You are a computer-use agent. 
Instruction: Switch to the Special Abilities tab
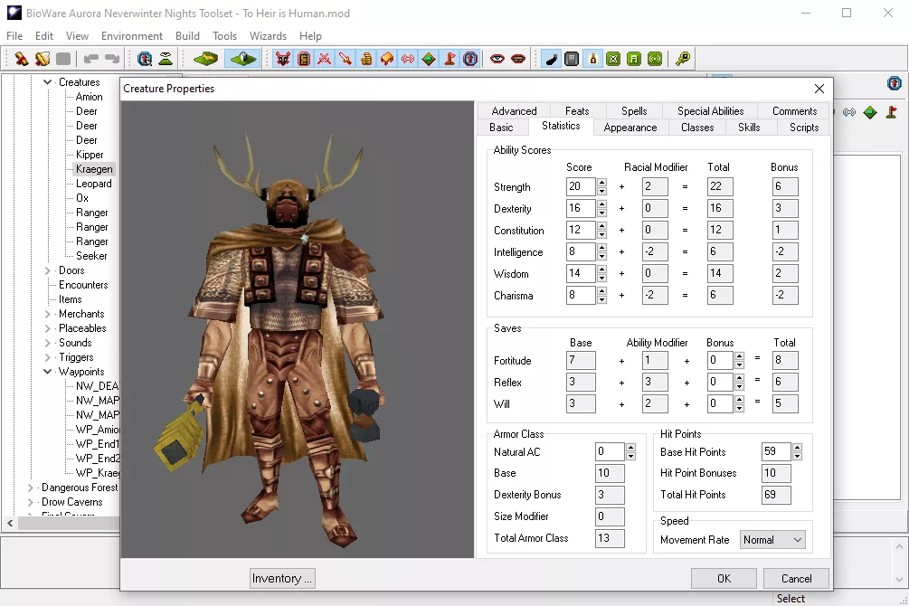coord(710,110)
